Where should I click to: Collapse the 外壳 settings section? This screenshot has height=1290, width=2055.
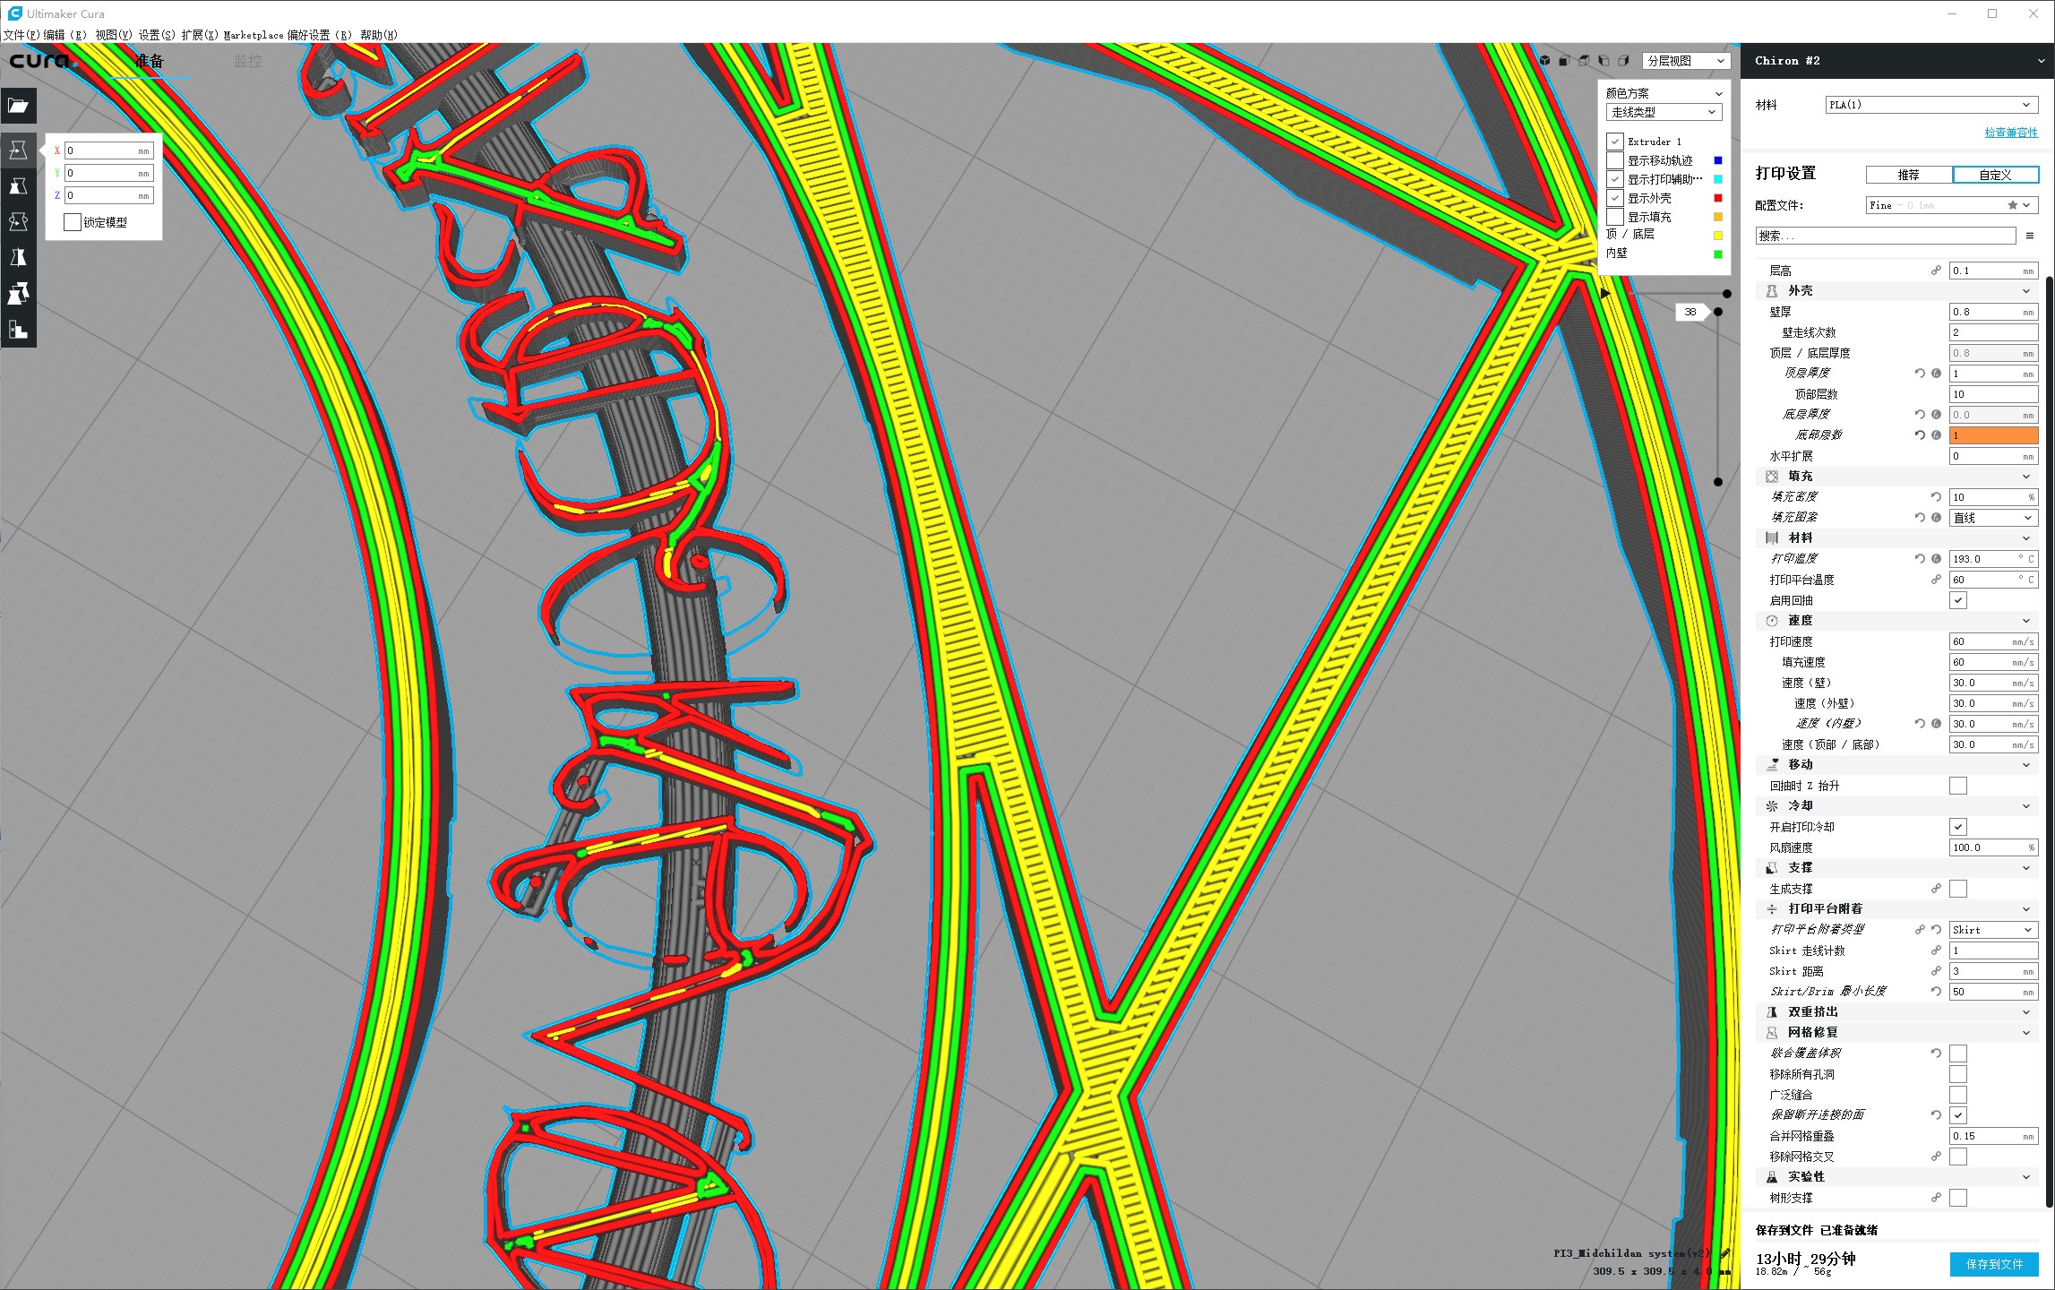click(x=2025, y=290)
